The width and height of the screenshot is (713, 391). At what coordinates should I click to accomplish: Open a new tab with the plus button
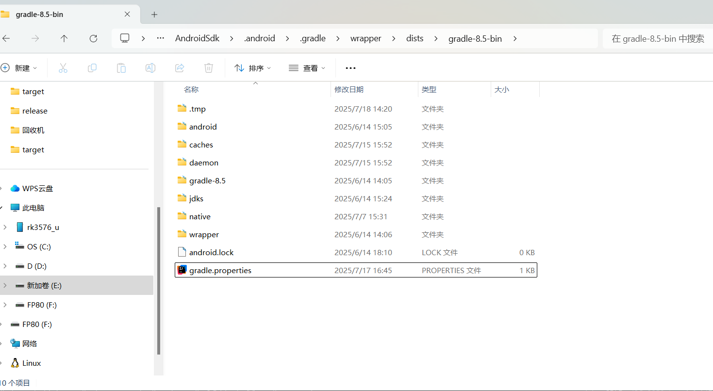pos(154,14)
